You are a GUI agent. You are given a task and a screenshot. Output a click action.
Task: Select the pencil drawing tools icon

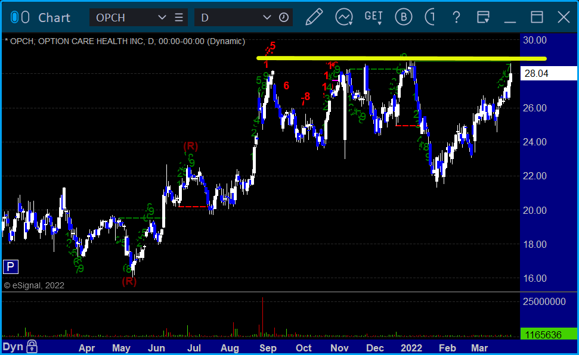pos(314,17)
